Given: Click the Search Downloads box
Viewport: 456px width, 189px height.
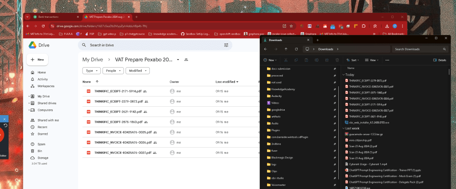Looking at the screenshot, I should click(420, 49).
